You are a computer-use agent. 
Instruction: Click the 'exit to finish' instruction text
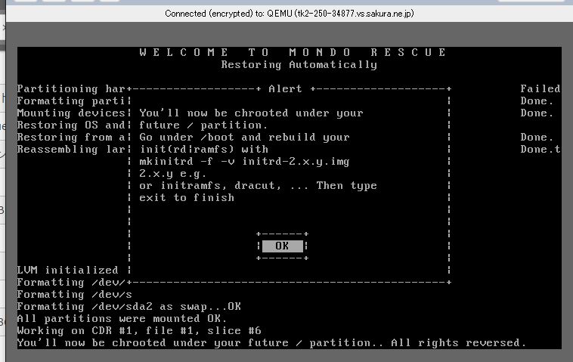pos(187,197)
